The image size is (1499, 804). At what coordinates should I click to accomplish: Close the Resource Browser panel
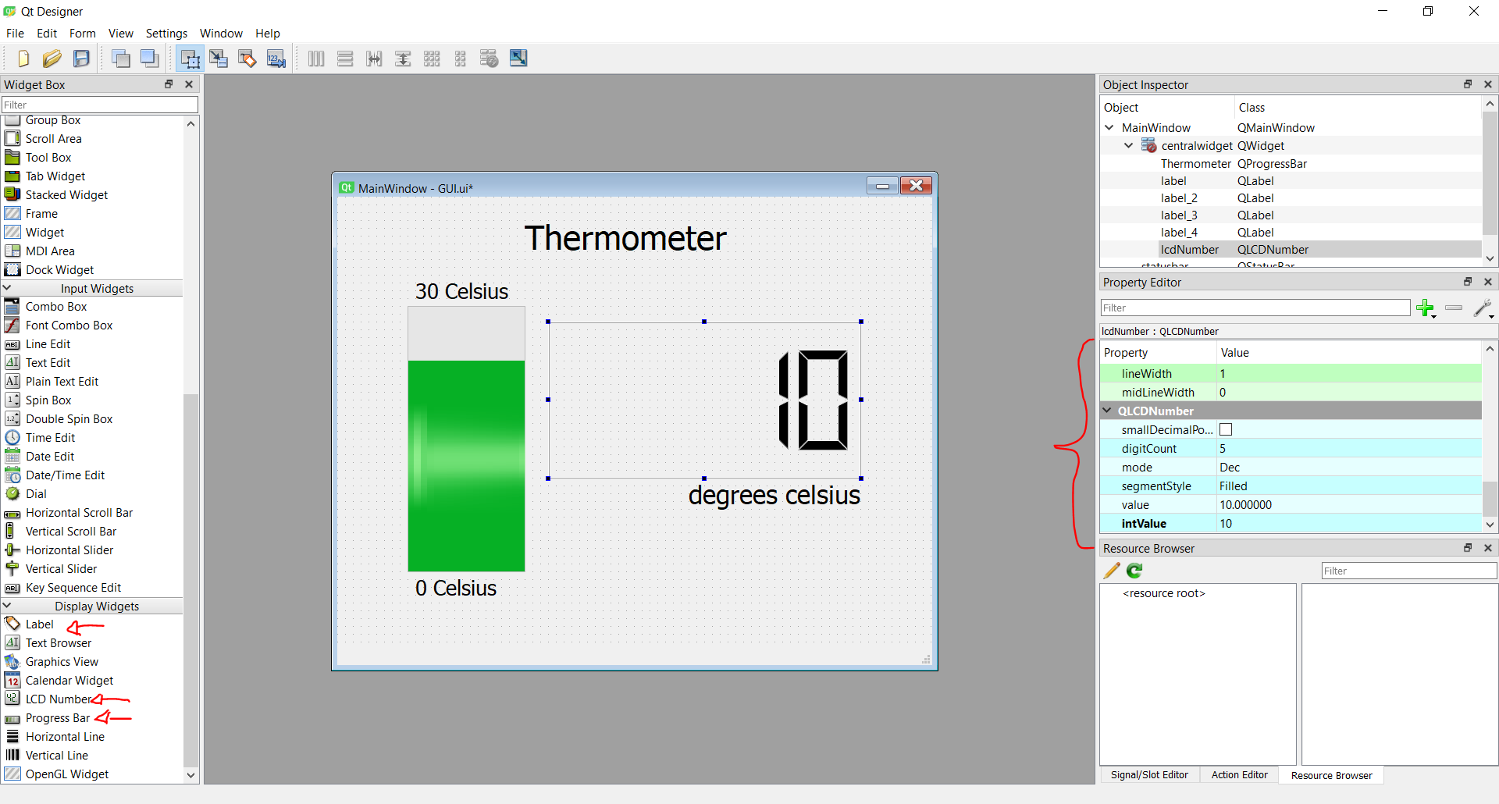(1488, 548)
